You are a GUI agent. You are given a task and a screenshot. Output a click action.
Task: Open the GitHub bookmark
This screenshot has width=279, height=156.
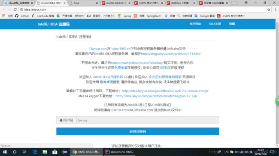click(22, 16)
